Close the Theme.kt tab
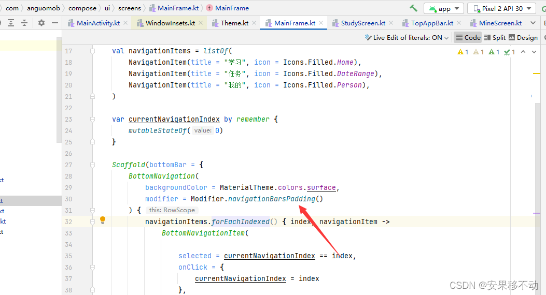The image size is (546, 295). click(x=254, y=23)
